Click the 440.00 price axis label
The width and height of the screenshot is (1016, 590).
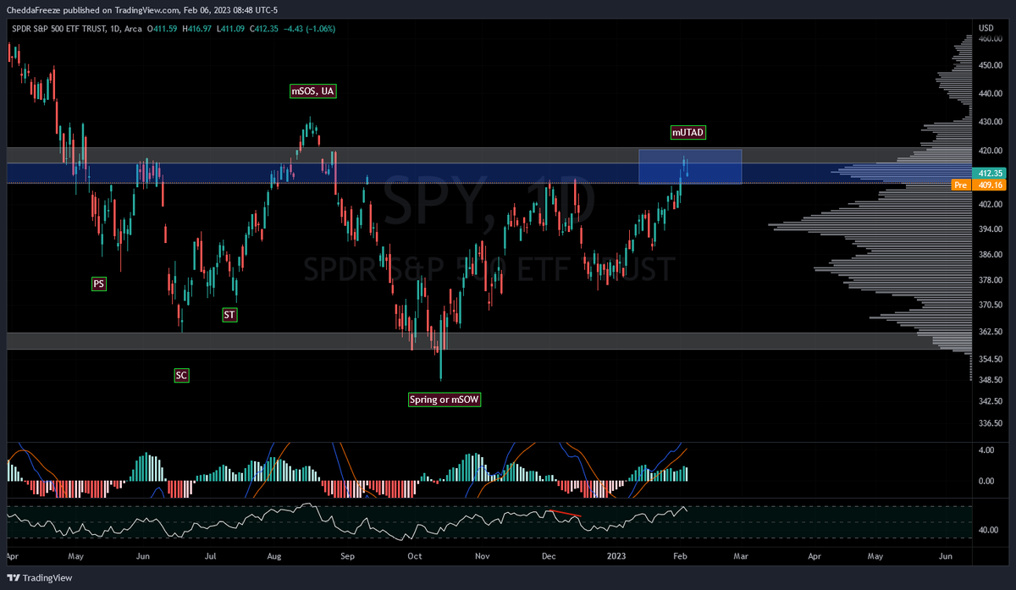990,94
